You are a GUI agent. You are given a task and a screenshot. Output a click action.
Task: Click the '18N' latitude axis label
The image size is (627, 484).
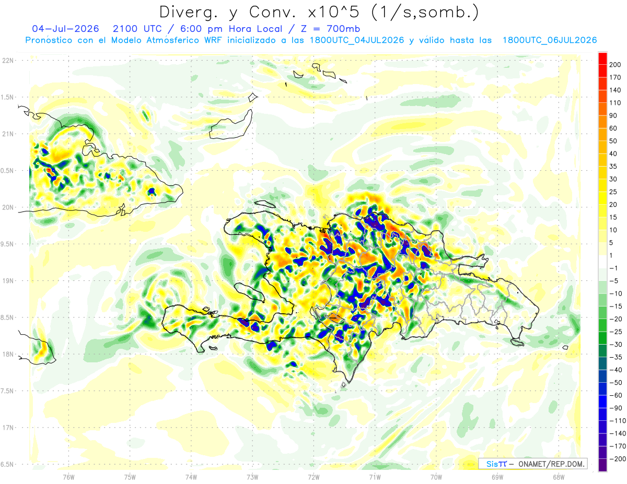point(7,354)
